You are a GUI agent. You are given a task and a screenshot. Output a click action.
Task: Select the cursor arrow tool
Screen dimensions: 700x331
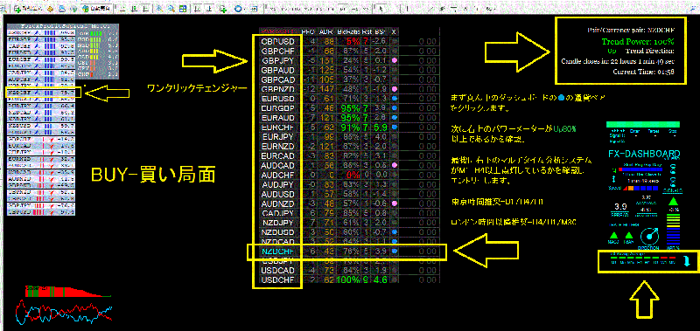tap(381, 9)
